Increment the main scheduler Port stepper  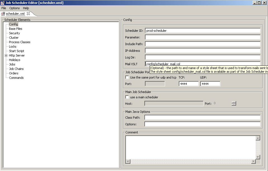point(234,102)
